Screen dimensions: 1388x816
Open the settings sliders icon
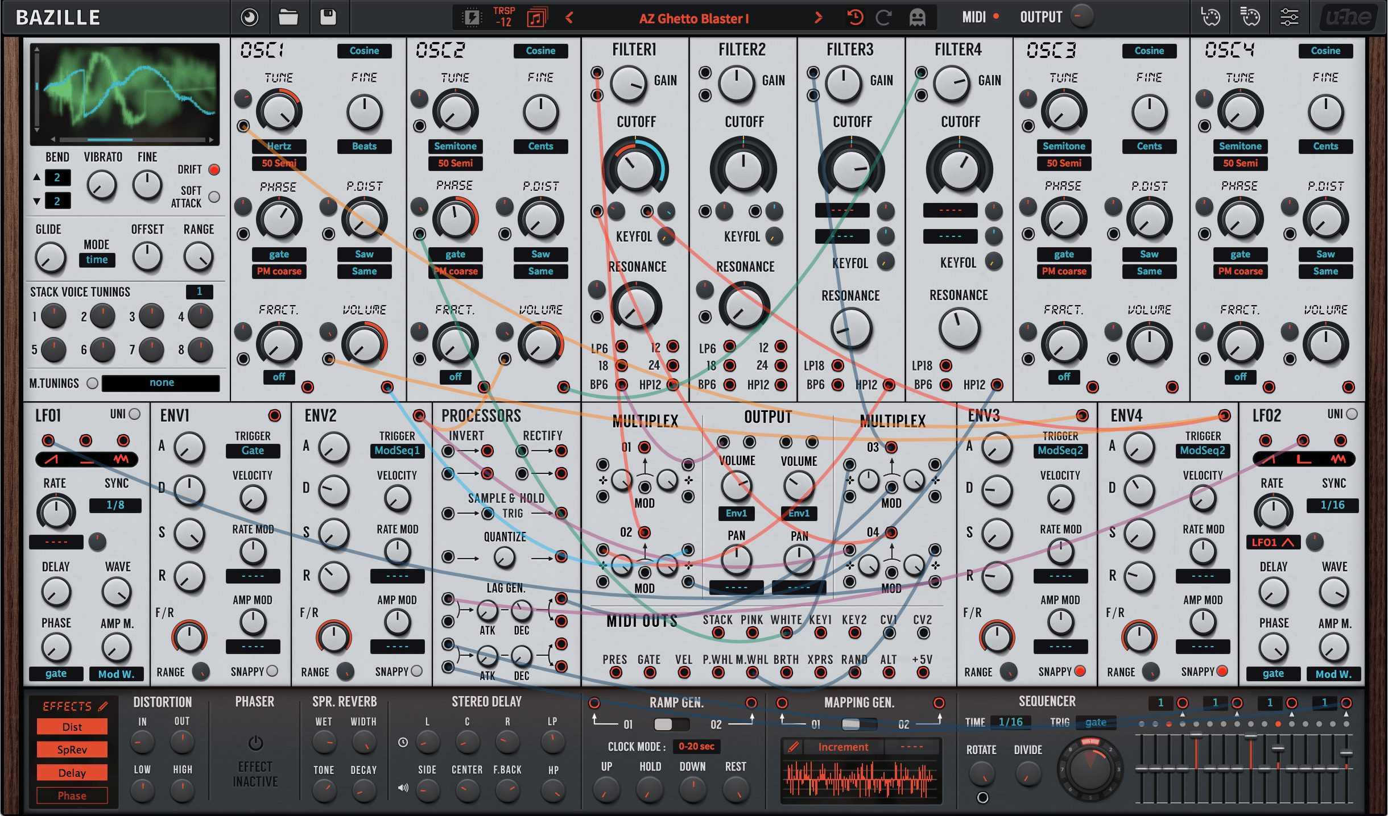[x=1289, y=18]
